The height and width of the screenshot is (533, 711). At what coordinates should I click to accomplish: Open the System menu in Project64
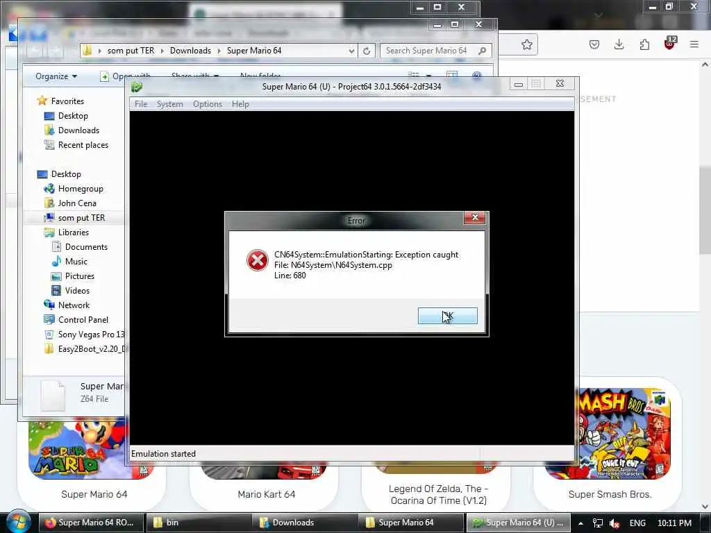[x=170, y=104]
